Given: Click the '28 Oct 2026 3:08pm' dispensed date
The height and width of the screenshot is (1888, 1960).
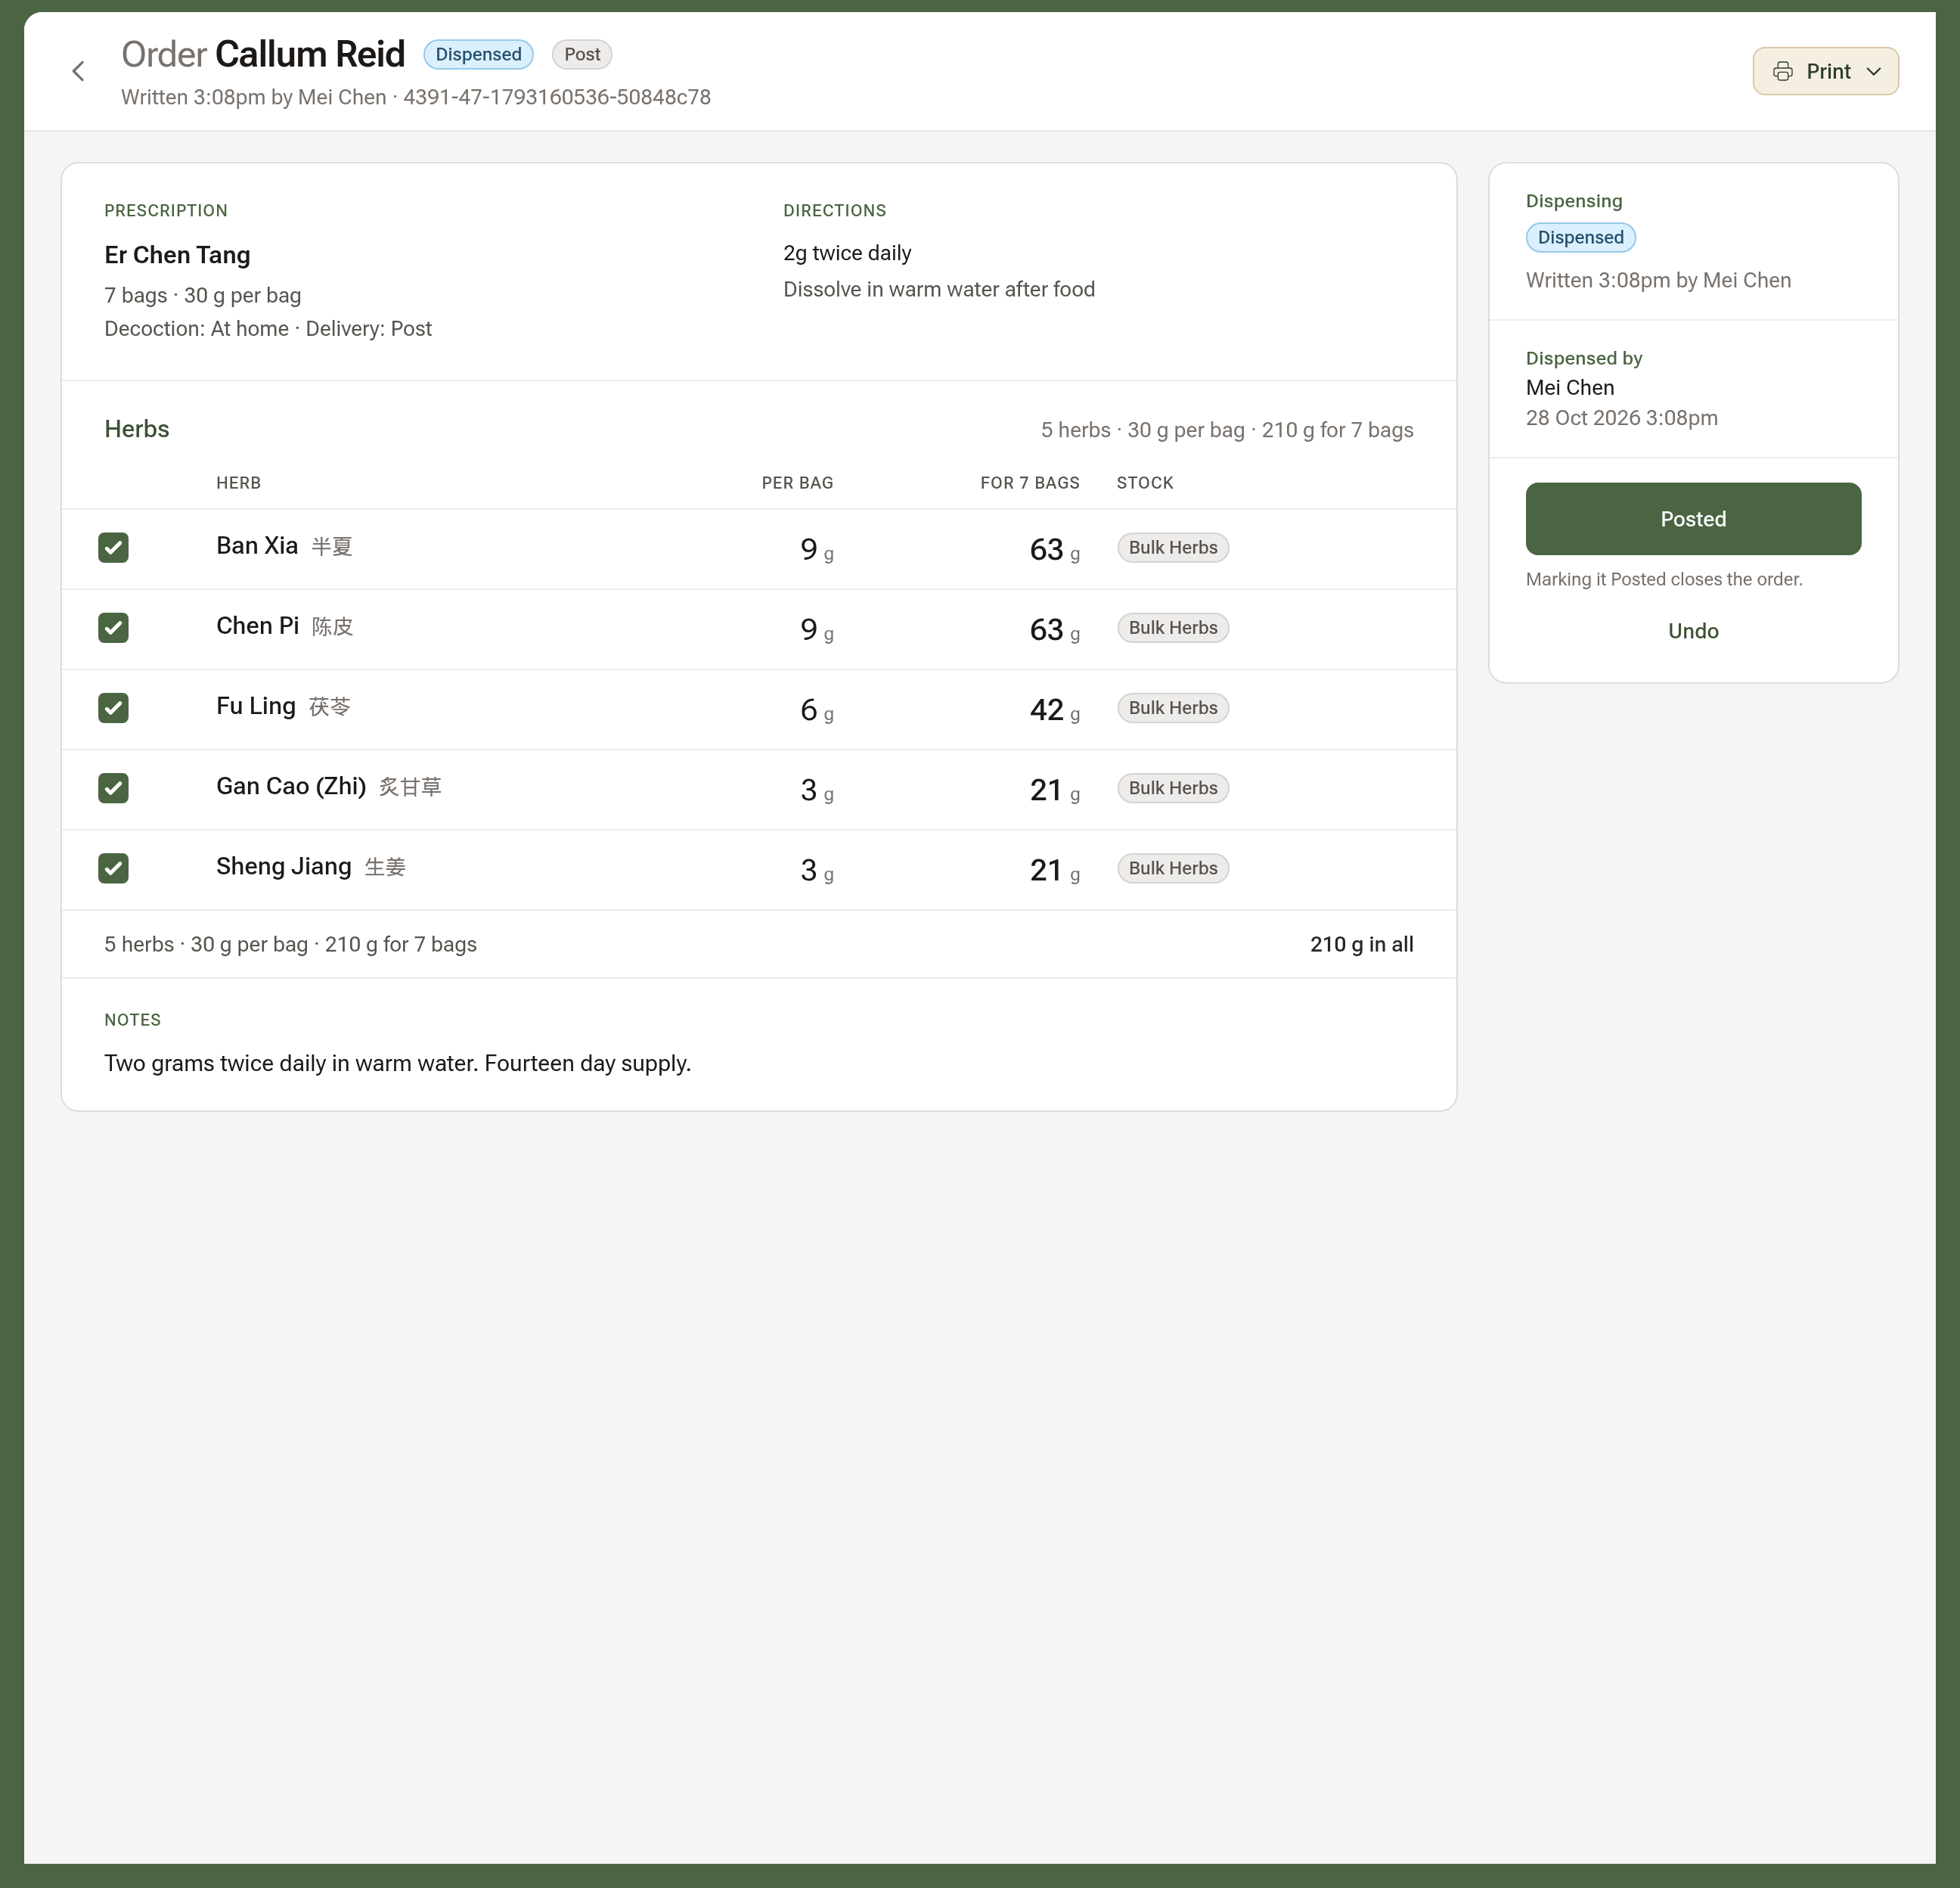Looking at the screenshot, I should pos(1621,418).
